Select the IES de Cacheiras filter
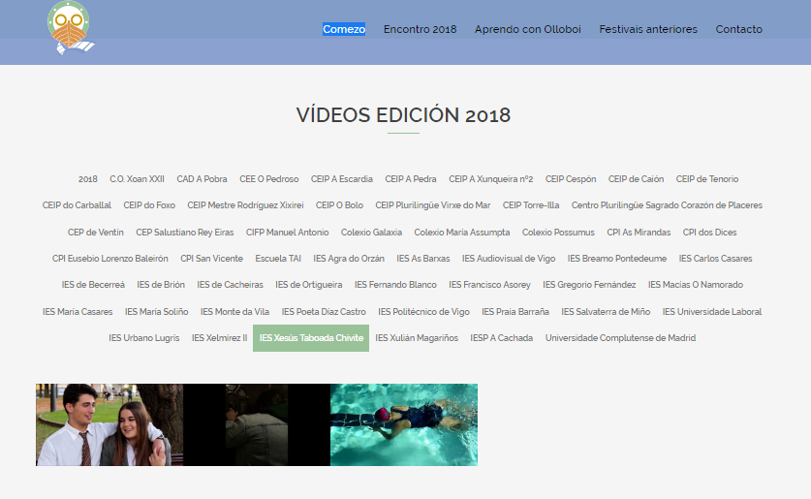 point(231,285)
